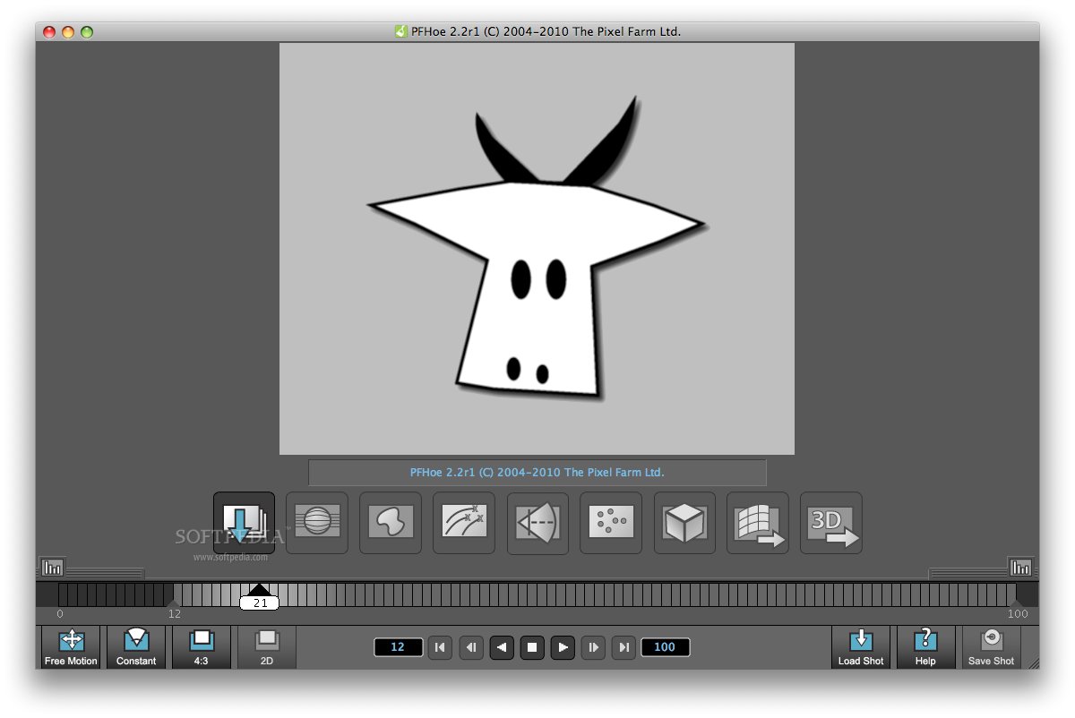
Task: Open the feature tracking curves stage
Action: click(x=464, y=523)
